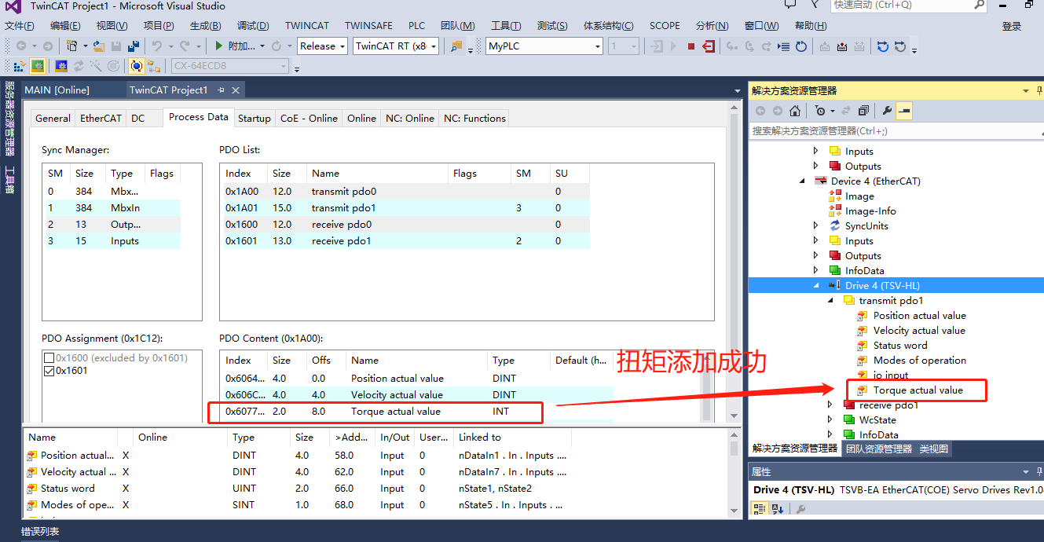
Task: Click the Categorized view icon in Properties panel
Action: click(x=759, y=509)
